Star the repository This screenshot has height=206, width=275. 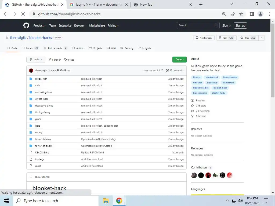(x=248, y=38)
